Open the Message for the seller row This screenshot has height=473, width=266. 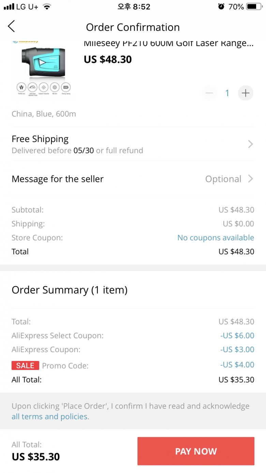58,179
